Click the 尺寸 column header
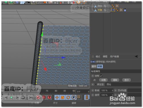This screenshot has height=108, width=143. pos(55,103)
